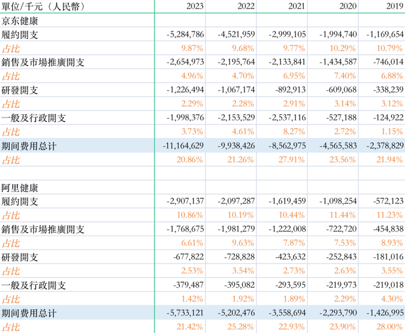Select percentage 28.00%

pyautogui.click(x=389, y=327)
